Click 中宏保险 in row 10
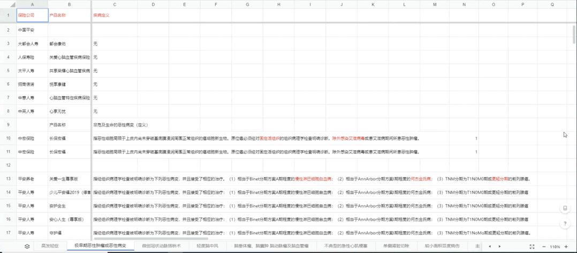577x253 pixels. click(x=32, y=139)
